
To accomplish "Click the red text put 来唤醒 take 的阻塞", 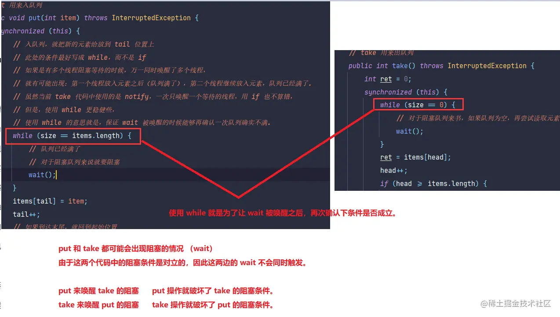I will [98, 291].
